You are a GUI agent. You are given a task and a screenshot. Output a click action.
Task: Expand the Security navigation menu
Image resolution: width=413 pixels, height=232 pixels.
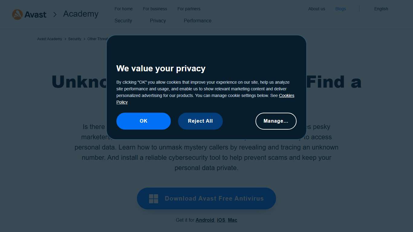pyautogui.click(x=123, y=21)
